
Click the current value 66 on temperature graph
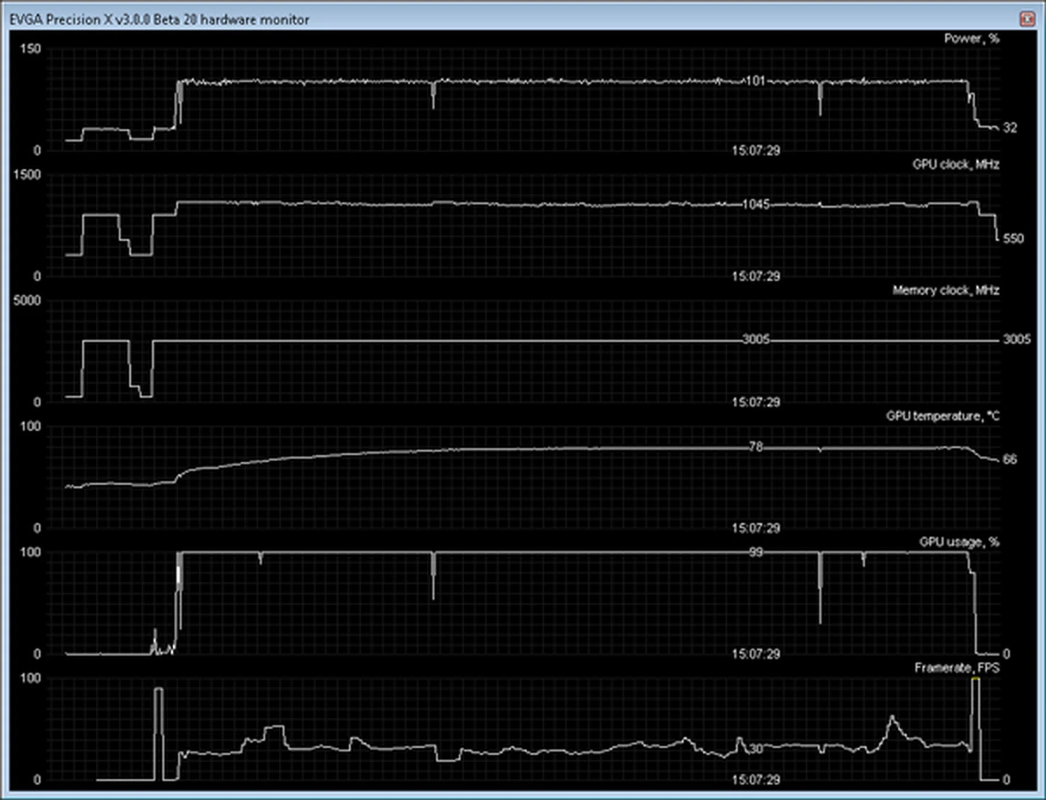click(1009, 460)
